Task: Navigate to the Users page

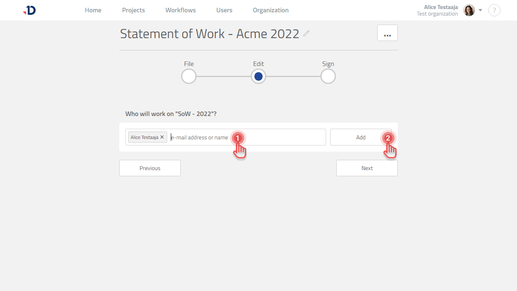Action: coord(224,10)
